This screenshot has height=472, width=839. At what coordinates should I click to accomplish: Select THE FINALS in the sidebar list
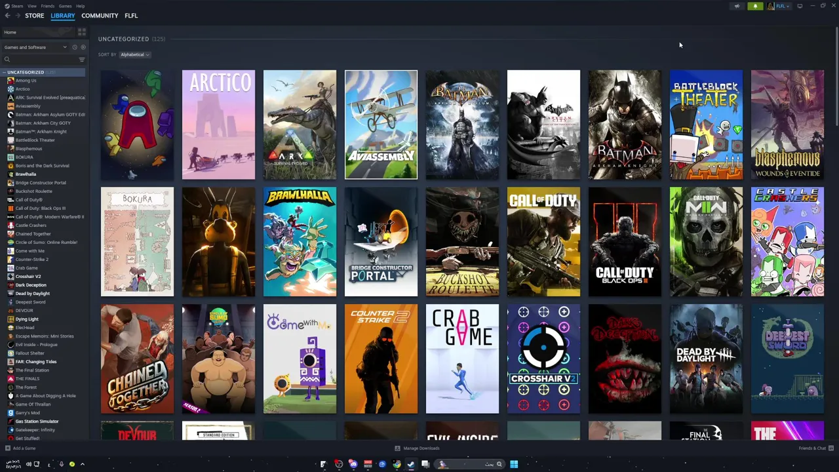click(27, 379)
